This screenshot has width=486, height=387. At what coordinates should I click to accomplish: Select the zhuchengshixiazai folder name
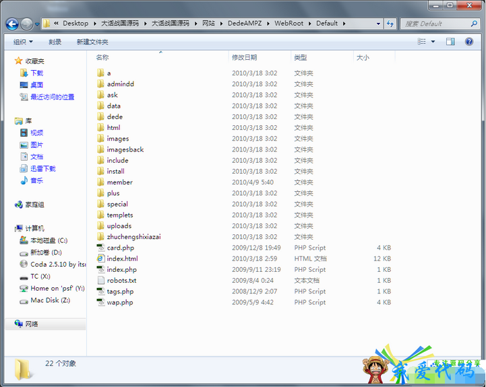(x=134, y=237)
